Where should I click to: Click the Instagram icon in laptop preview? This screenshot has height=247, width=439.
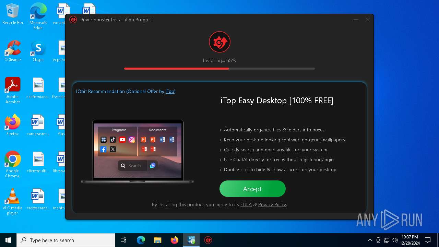click(x=132, y=140)
